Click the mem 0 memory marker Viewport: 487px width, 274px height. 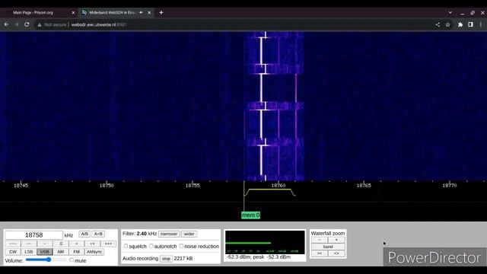coord(250,215)
